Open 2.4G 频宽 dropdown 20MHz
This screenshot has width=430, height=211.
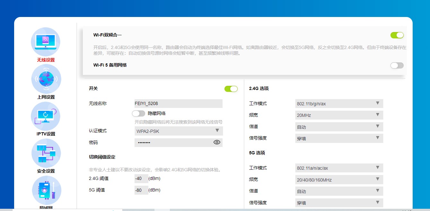pos(339,115)
